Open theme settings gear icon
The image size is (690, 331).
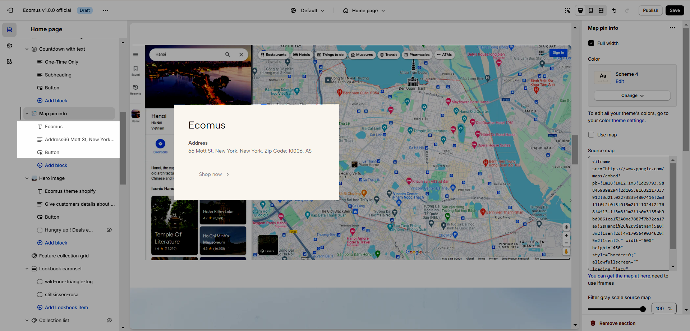[9, 46]
